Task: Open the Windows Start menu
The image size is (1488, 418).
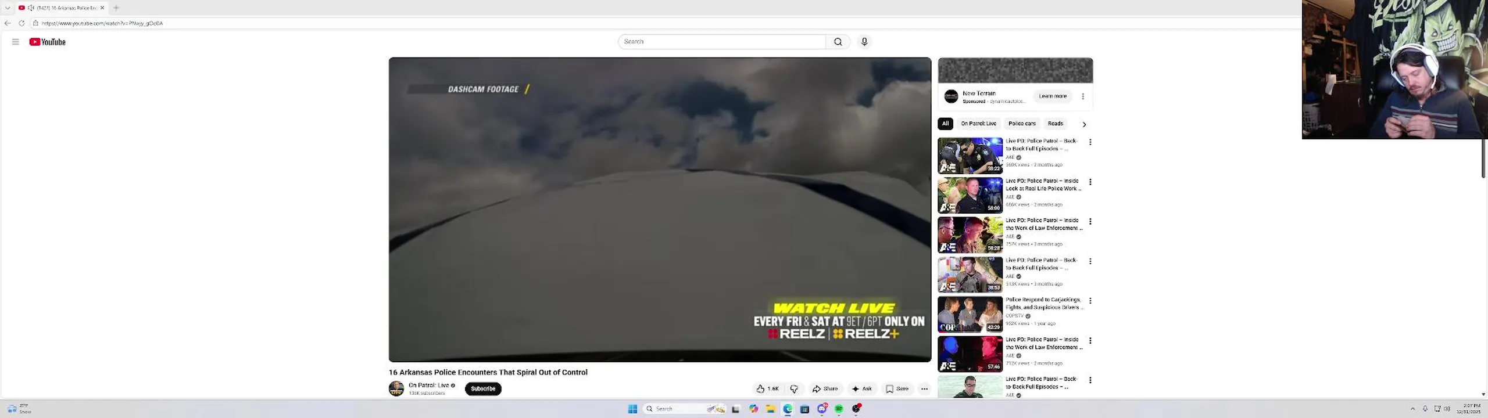Action: tap(632, 409)
